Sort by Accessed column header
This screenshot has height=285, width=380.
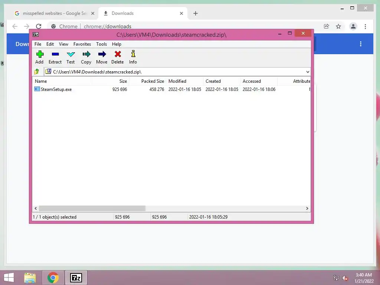coord(259,81)
